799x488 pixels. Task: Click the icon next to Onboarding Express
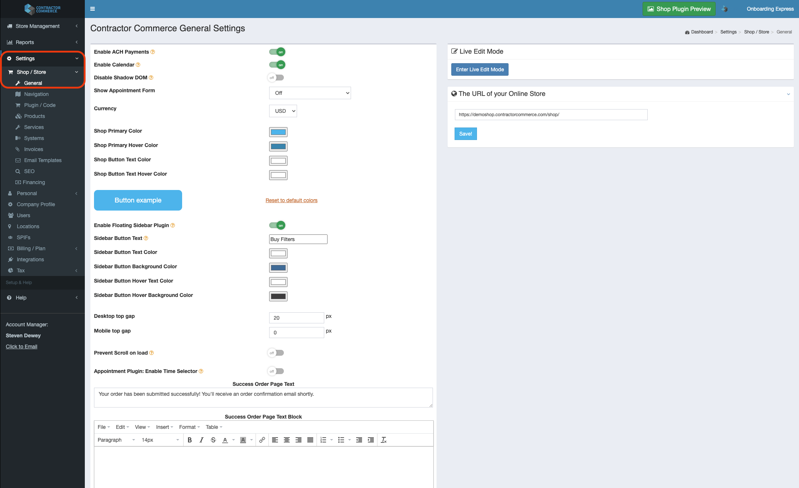tap(725, 9)
